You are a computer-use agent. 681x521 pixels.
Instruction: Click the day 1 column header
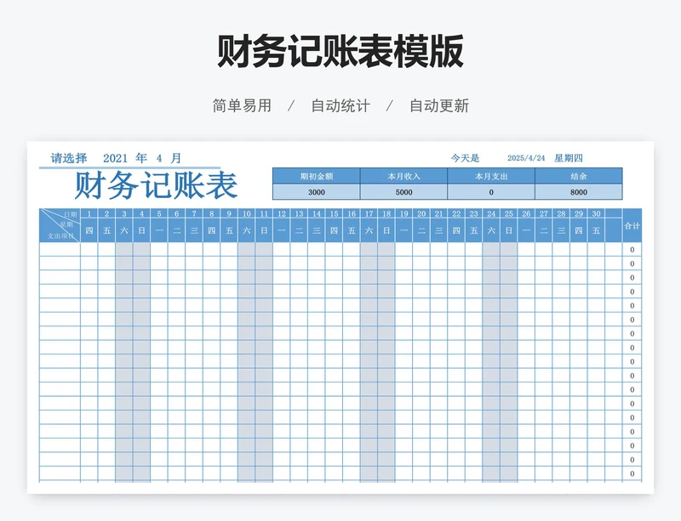tap(89, 214)
